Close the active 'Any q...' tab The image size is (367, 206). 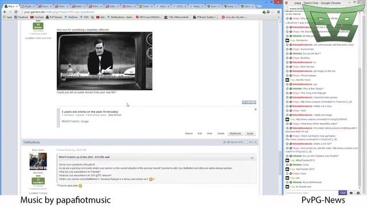coord(17,6)
